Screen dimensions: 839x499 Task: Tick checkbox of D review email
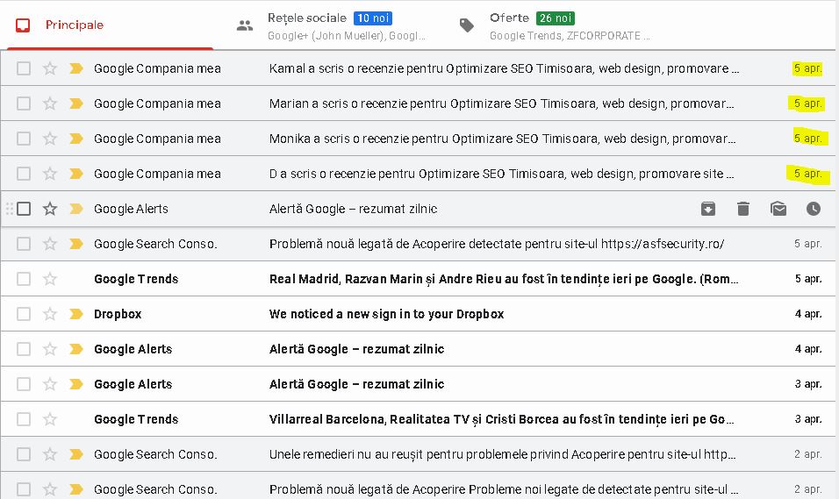click(24, 174)
